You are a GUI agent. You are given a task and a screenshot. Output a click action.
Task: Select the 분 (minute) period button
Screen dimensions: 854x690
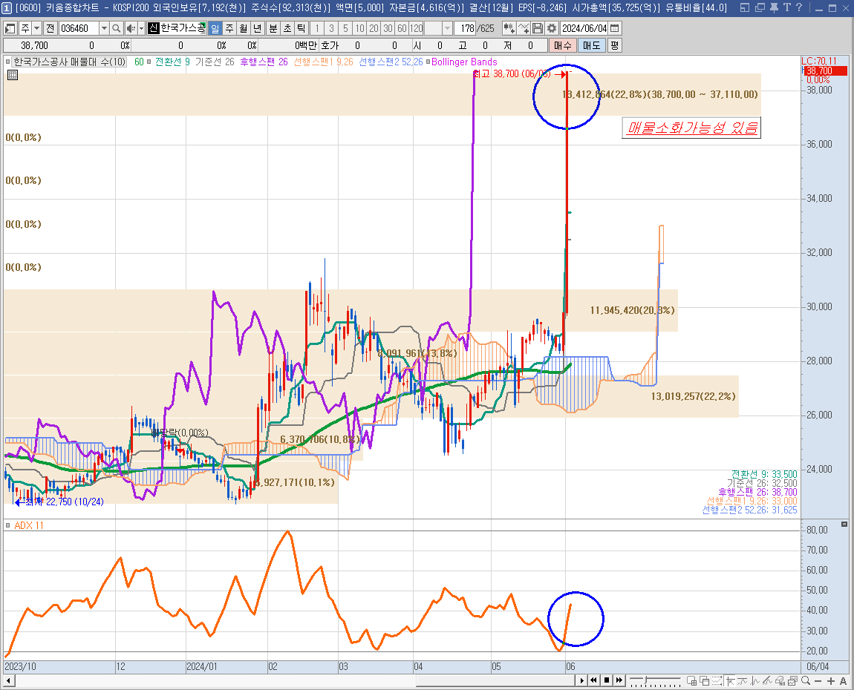coord(273,28)
